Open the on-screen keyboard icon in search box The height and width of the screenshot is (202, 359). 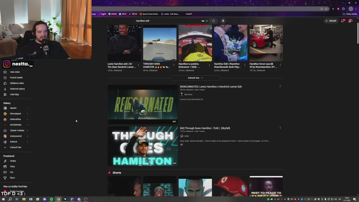(x=203, y=21)
